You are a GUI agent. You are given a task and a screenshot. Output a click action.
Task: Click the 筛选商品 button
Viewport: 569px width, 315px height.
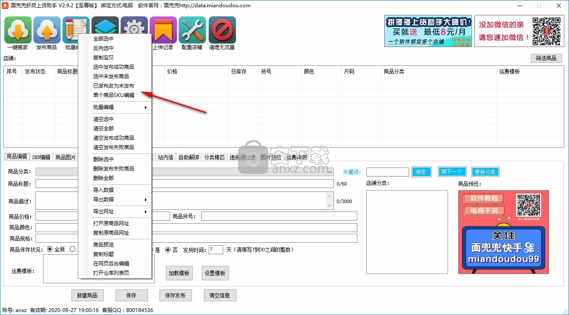[546, 59]
